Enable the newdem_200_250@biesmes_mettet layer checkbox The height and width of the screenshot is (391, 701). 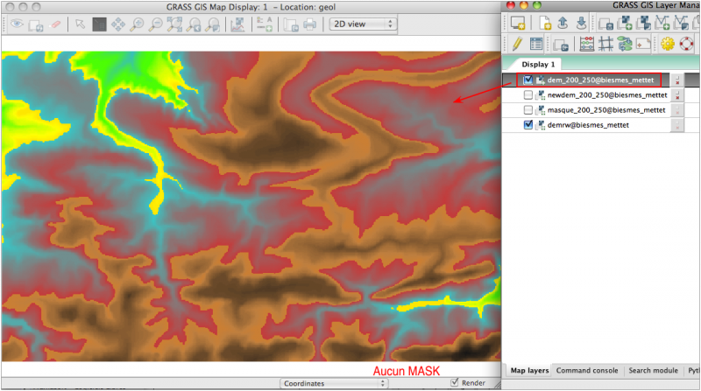point(528,95)
